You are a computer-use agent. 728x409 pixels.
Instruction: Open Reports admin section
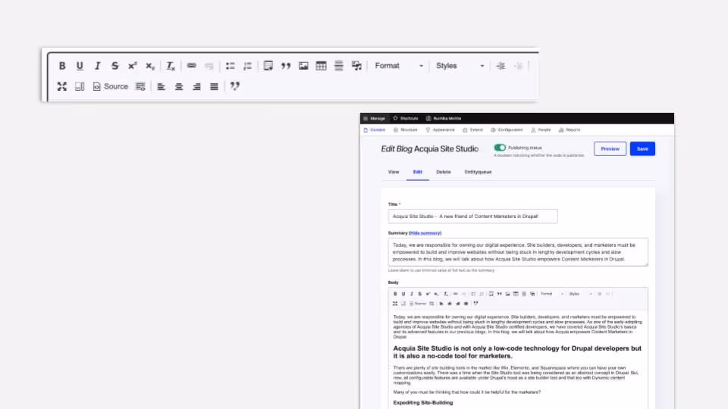[x=570, y=130]
